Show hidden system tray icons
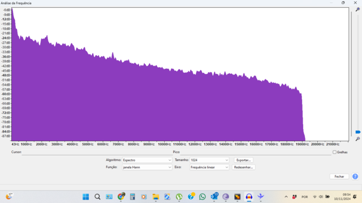The width and height of the screenshot is (362, 203). point(286,197)
